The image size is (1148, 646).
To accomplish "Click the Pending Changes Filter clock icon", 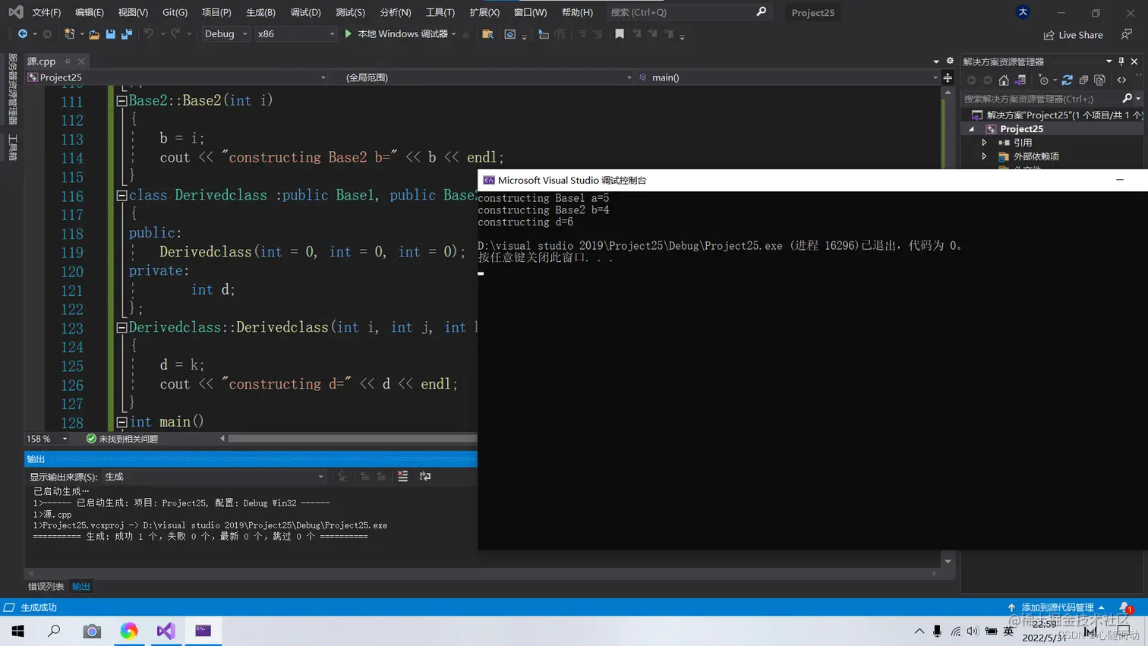I will click(1044, 80).
